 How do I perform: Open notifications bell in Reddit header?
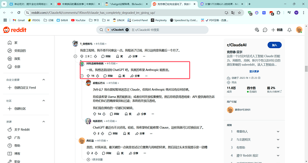click(x=289, y=30)
